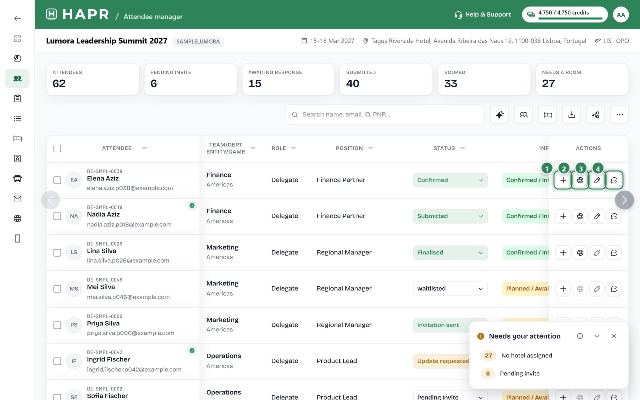The width and height of the screenshot is (640, 400).
Task: Click the plus action for Nadia Aziz
Action: 563,216
